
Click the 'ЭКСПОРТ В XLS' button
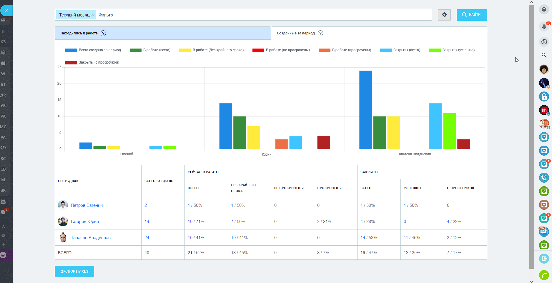[x=74, y=271]
